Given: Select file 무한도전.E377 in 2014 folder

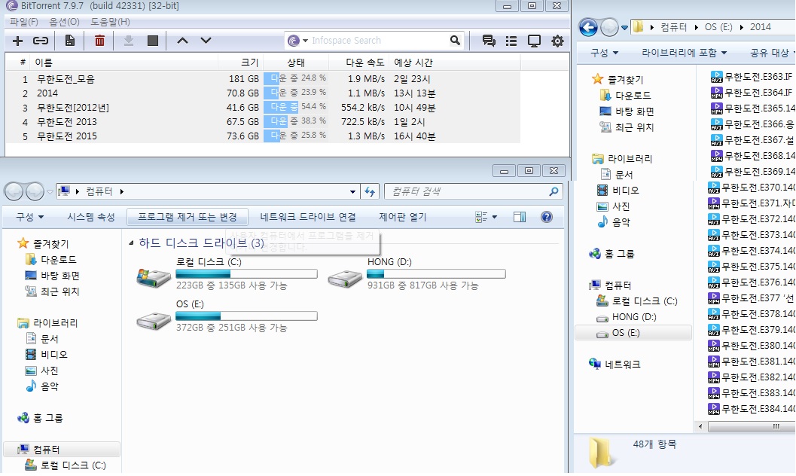Looking at the screenshot, I should 752,298.
